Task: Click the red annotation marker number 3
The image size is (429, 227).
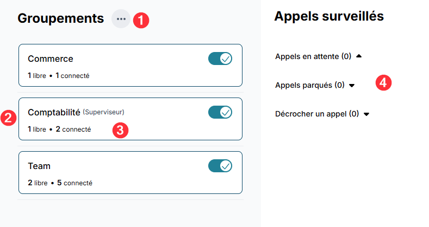Action: [x=120, y=131]
